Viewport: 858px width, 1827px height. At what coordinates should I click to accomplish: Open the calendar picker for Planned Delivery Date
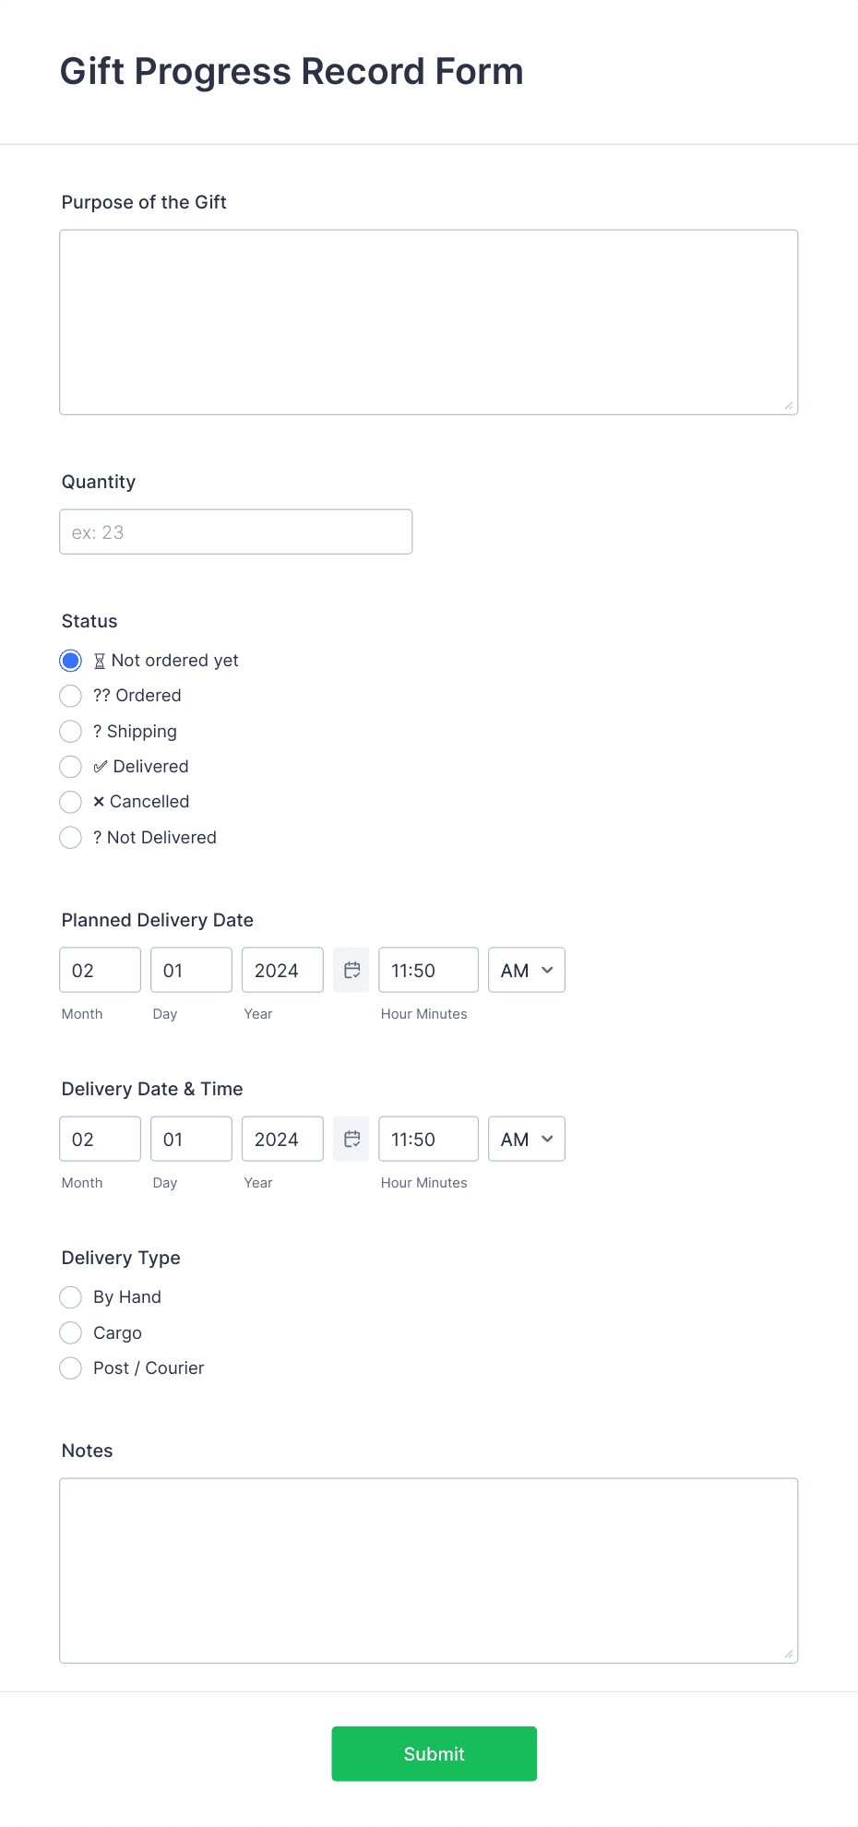tap(351, 970)
